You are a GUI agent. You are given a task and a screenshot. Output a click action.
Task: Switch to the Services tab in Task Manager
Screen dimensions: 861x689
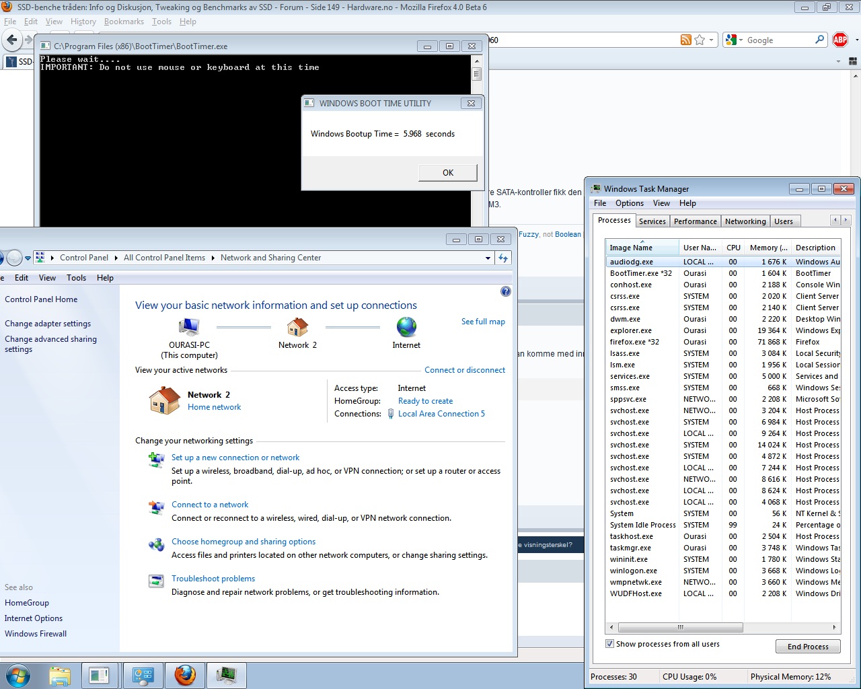[652, 221]
